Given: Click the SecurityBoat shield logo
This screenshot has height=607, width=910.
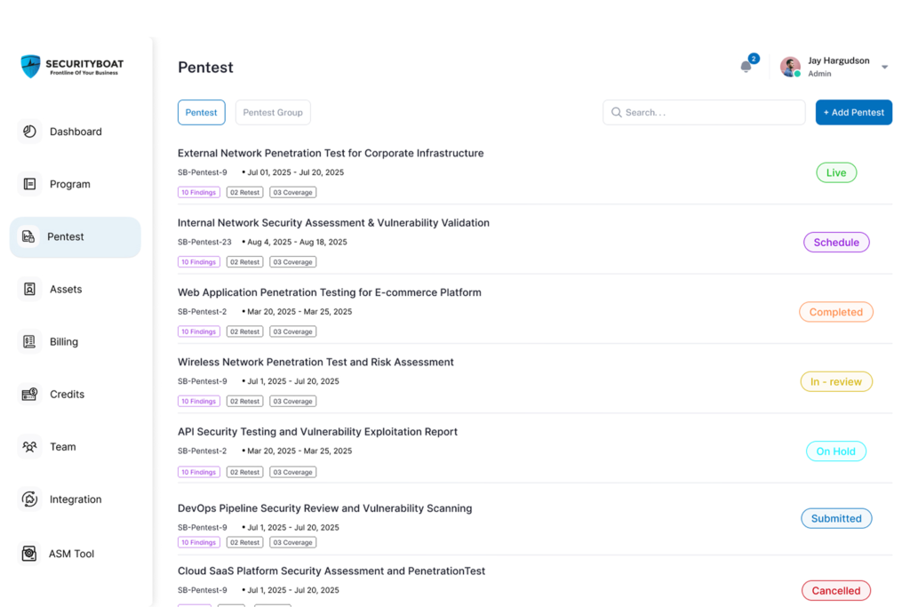Looking at the screenshot, I should tap(31, 66).
